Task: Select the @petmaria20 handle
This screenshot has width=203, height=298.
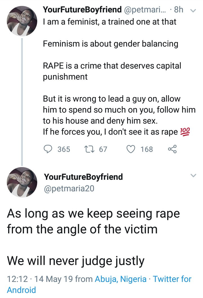Action: click(69, 188)
